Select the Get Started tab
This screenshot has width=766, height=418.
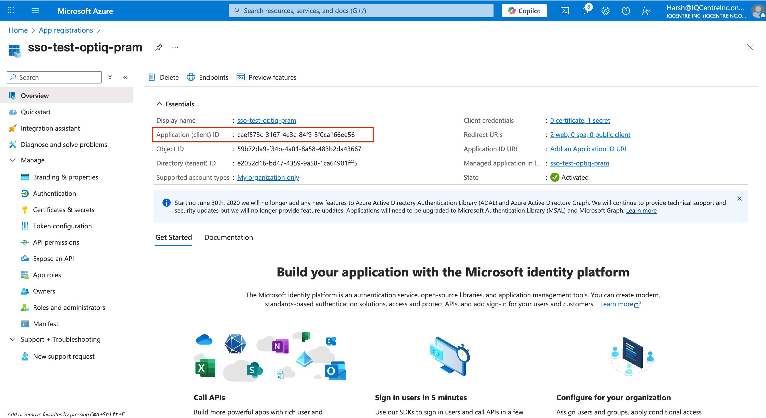[174, 237]
